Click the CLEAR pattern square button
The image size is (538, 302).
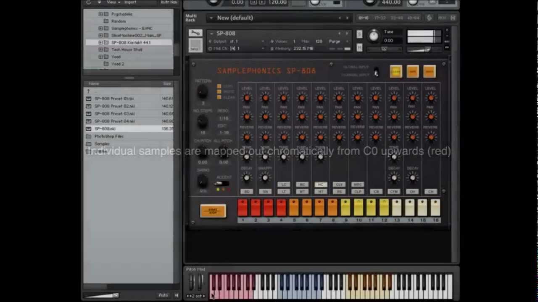point(219,97)
